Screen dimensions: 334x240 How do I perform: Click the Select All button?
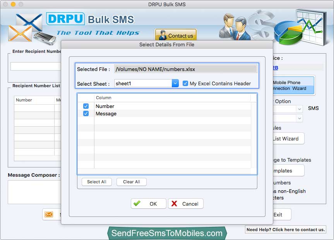point(97,182)
